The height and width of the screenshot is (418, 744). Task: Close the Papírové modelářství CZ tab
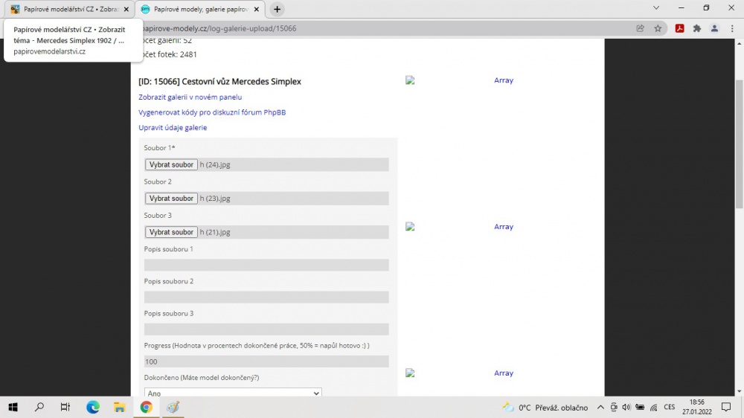(126, 9)
